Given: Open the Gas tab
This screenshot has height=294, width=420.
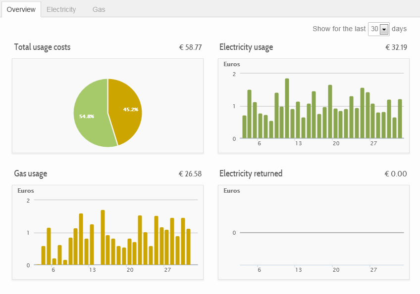Looking at the screenshot, I should 99,9.
